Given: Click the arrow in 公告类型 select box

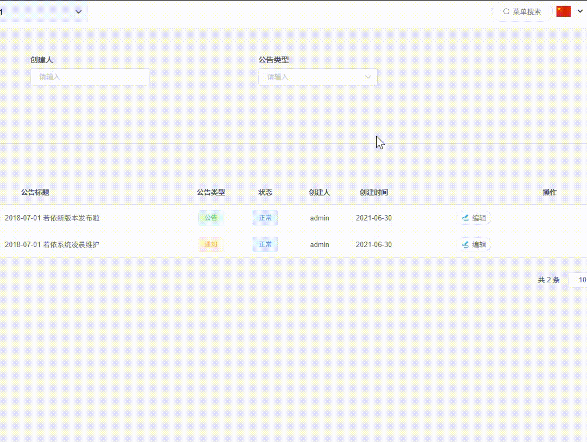Looking at the screenshot, I should tap(368, 77).
